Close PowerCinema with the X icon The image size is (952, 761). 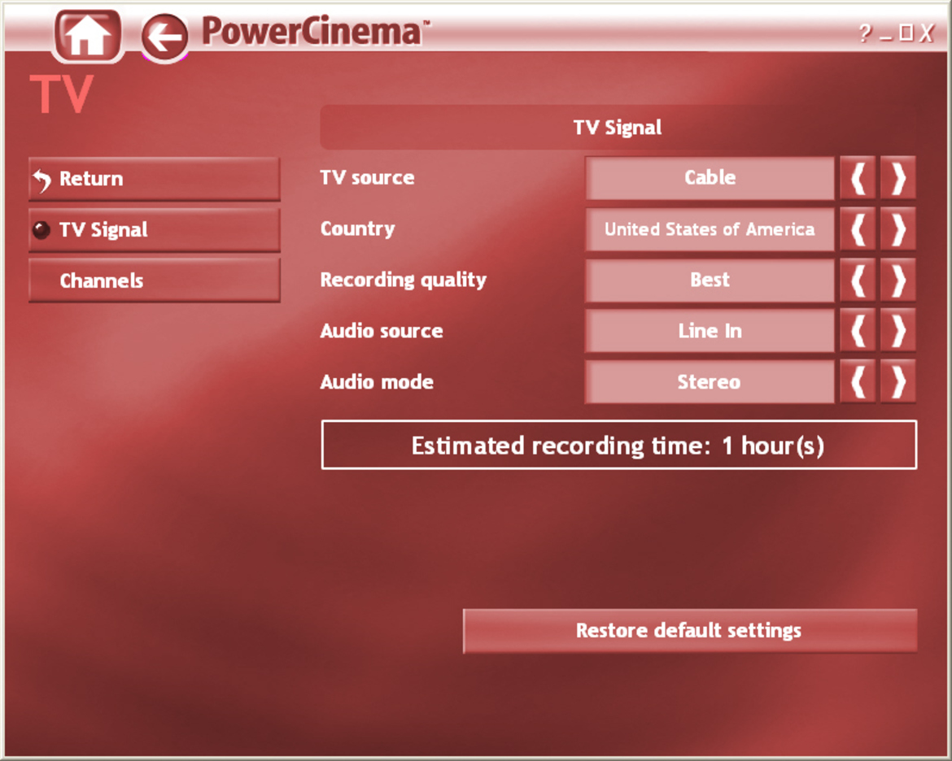(x=927, y=33)
